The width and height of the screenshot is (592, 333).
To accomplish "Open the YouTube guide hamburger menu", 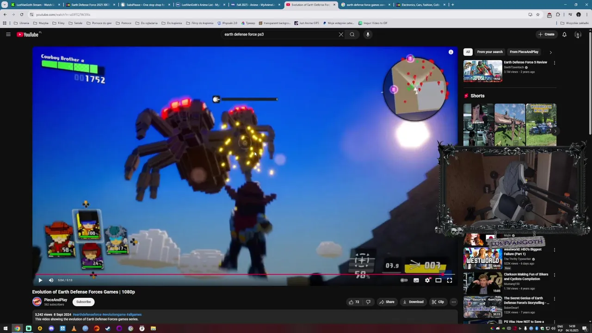I will 8,34.
